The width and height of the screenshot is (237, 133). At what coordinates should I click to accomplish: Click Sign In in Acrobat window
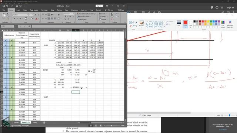click(230, 7)
